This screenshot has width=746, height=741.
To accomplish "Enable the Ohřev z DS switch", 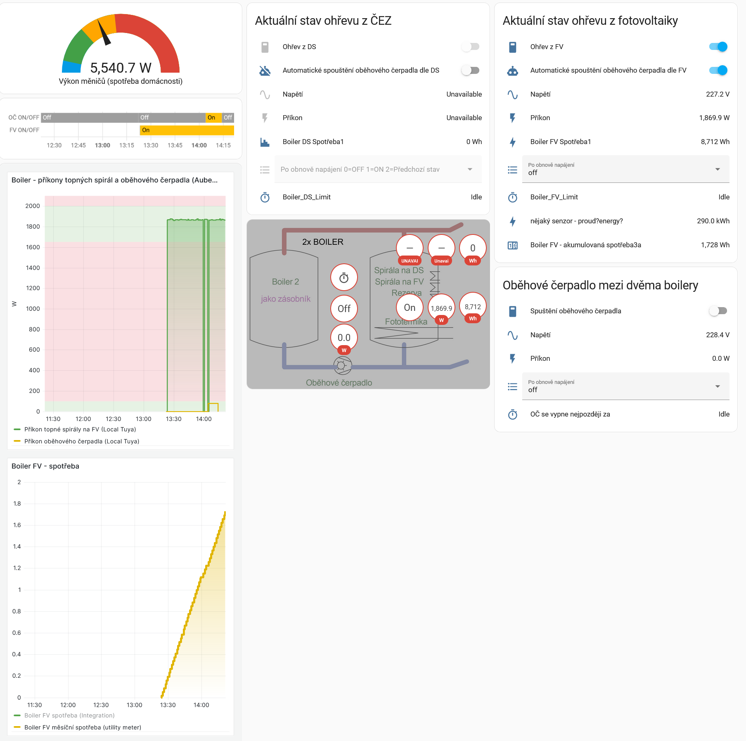I will click(x=470, y=47).
